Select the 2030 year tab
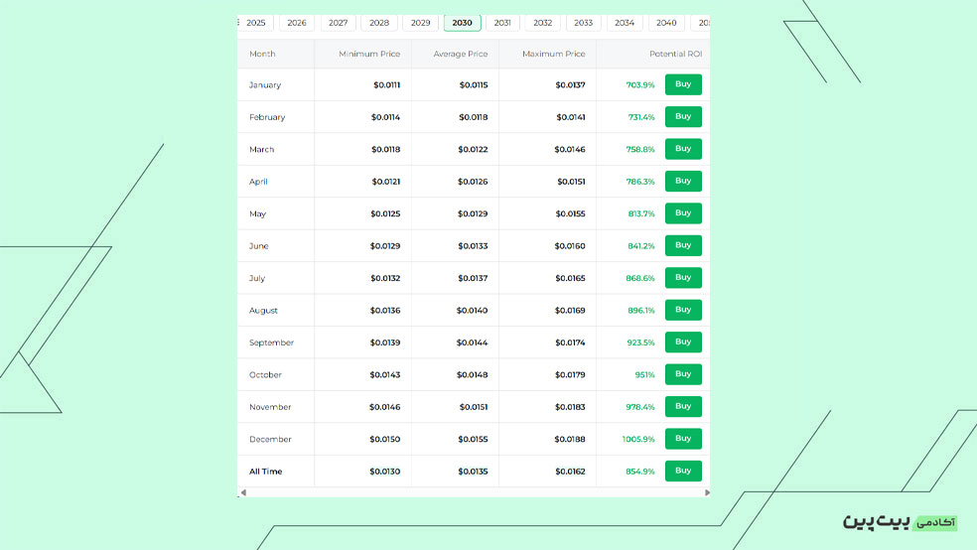The width and height of the screenshot is (977, 550). coord(462,23)
